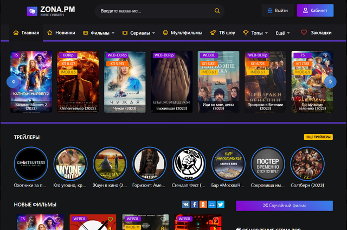Open По щучьему велению (2023) poster

click(x=312, y=82)
